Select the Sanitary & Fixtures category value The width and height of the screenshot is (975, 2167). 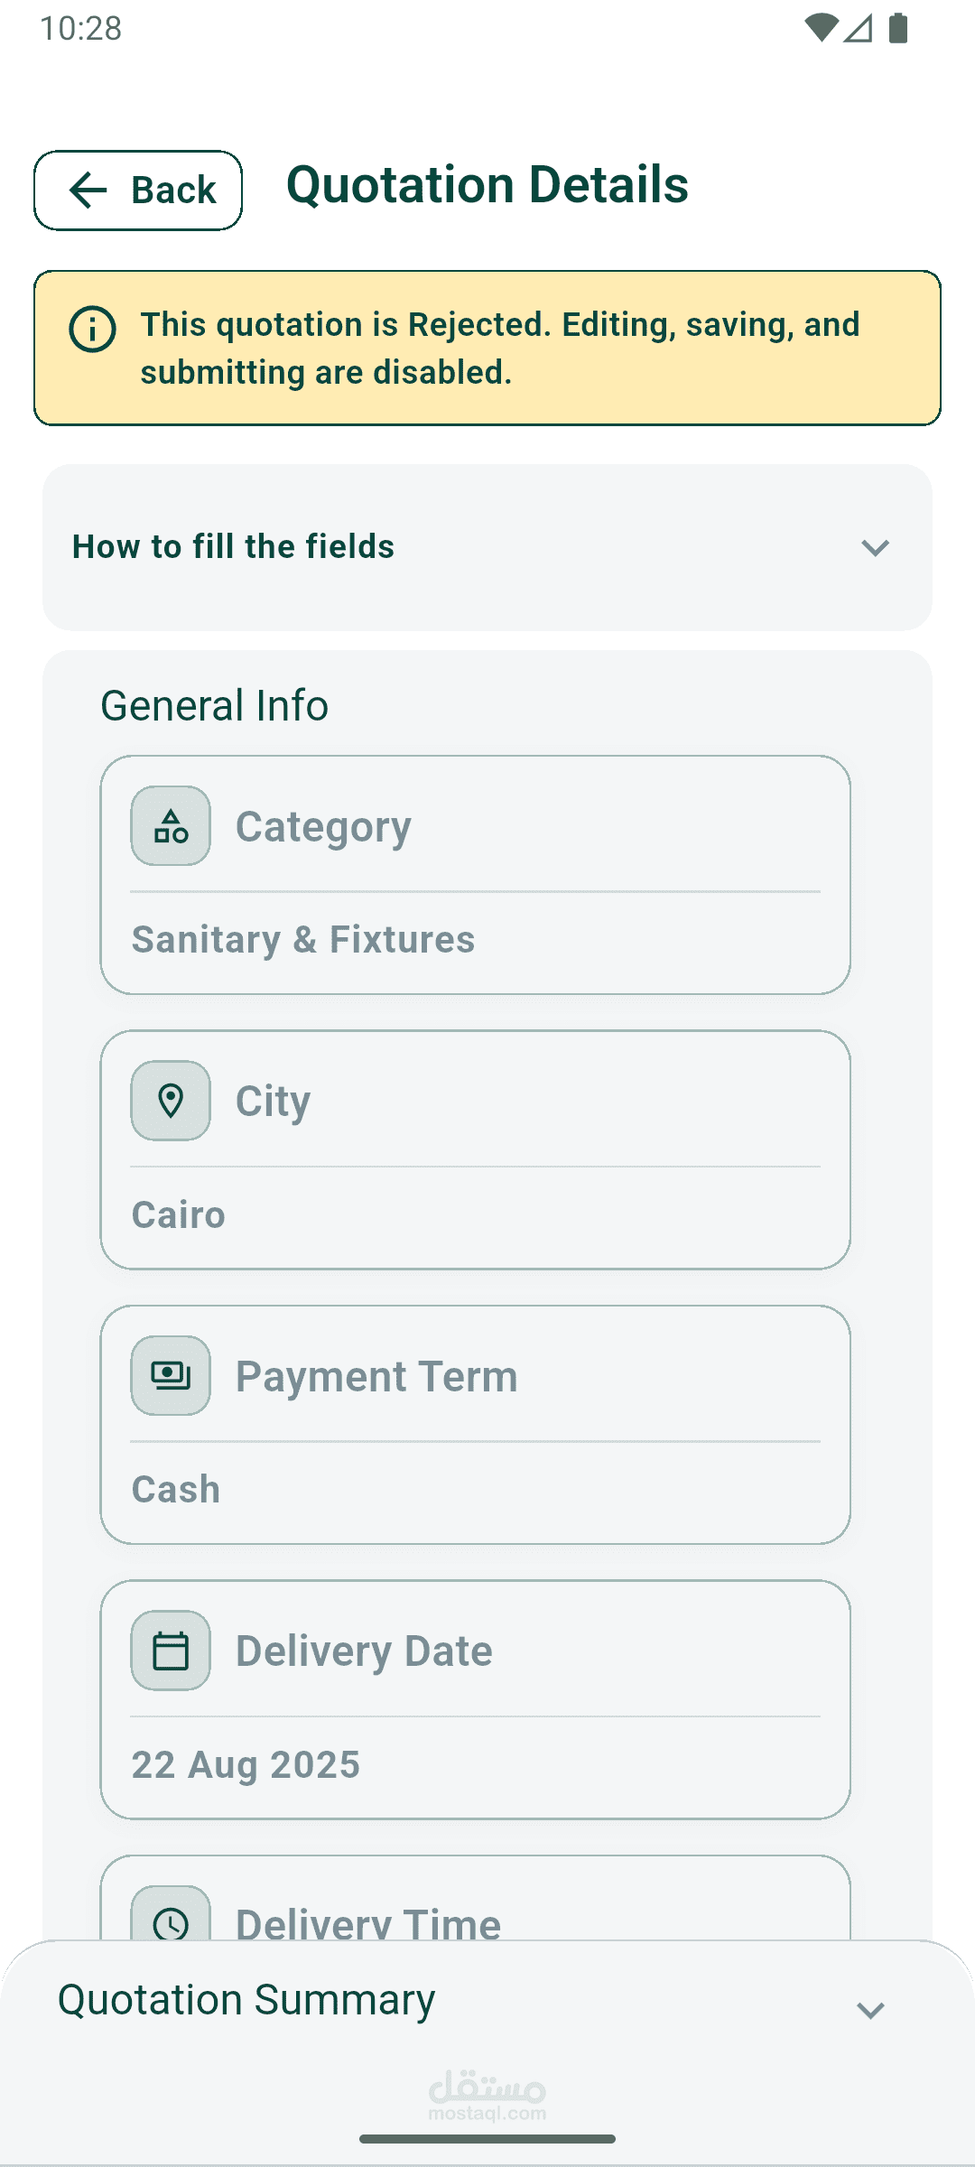point(303,940)
